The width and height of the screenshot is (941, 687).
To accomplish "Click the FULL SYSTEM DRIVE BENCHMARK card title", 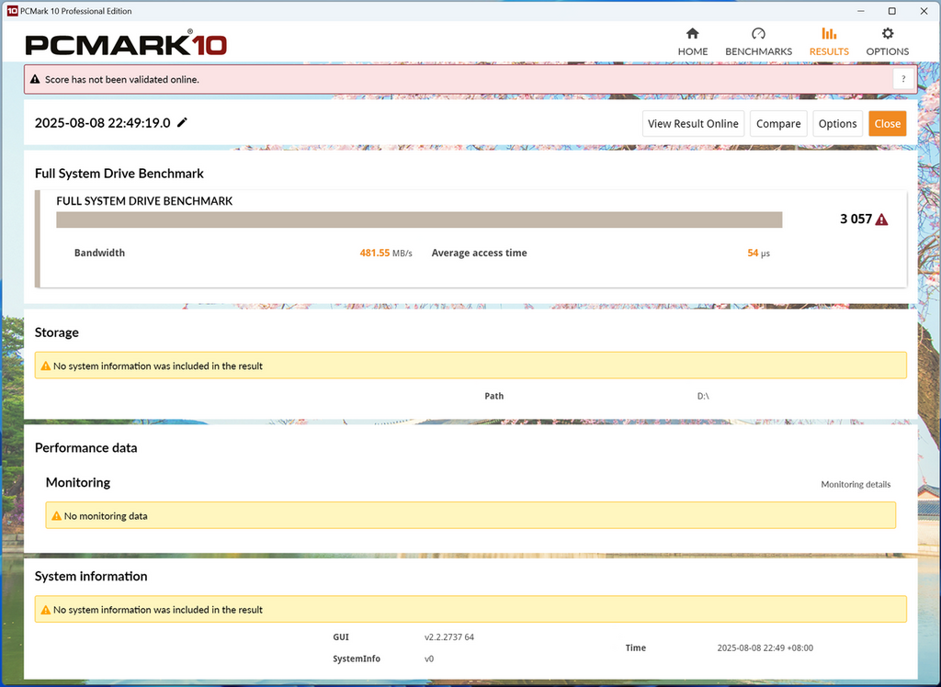I will tap(144, 201).
